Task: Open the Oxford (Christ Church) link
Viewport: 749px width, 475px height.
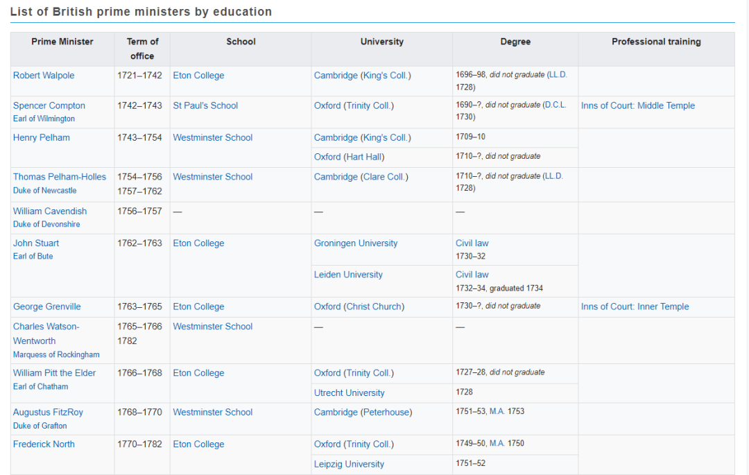Action: pyautogui.click(x=359, y=306)
